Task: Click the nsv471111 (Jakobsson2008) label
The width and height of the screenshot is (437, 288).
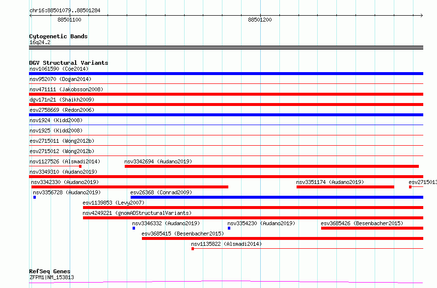Action: click(66, 89)
